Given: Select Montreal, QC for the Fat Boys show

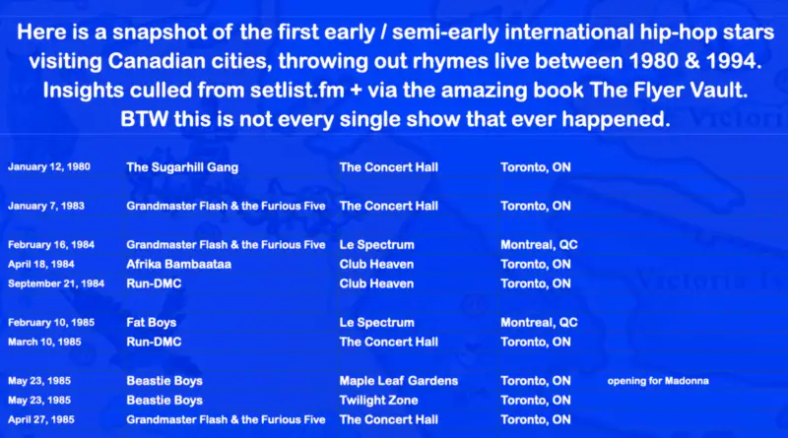Looking at the screenshot, I should tap(539, 323).
